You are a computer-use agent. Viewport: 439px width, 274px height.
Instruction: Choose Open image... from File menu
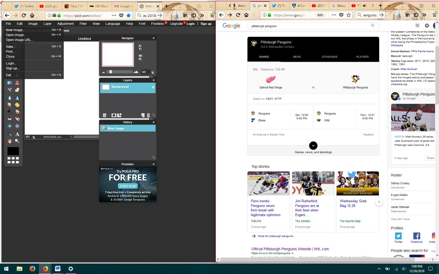[x=16, y=35]
